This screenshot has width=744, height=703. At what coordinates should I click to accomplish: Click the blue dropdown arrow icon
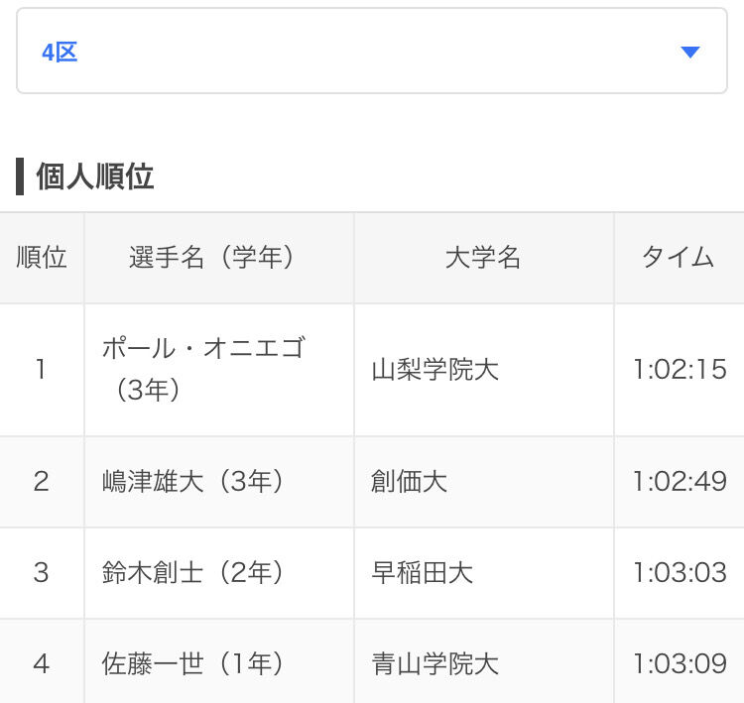click(x=690, y=53)
